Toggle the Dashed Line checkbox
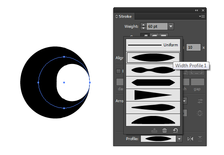The width and height of the screenshot is (224, 155). 118,71
